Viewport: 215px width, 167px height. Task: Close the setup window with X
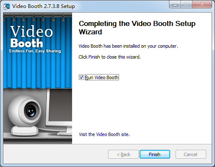(x=202, y=5)
